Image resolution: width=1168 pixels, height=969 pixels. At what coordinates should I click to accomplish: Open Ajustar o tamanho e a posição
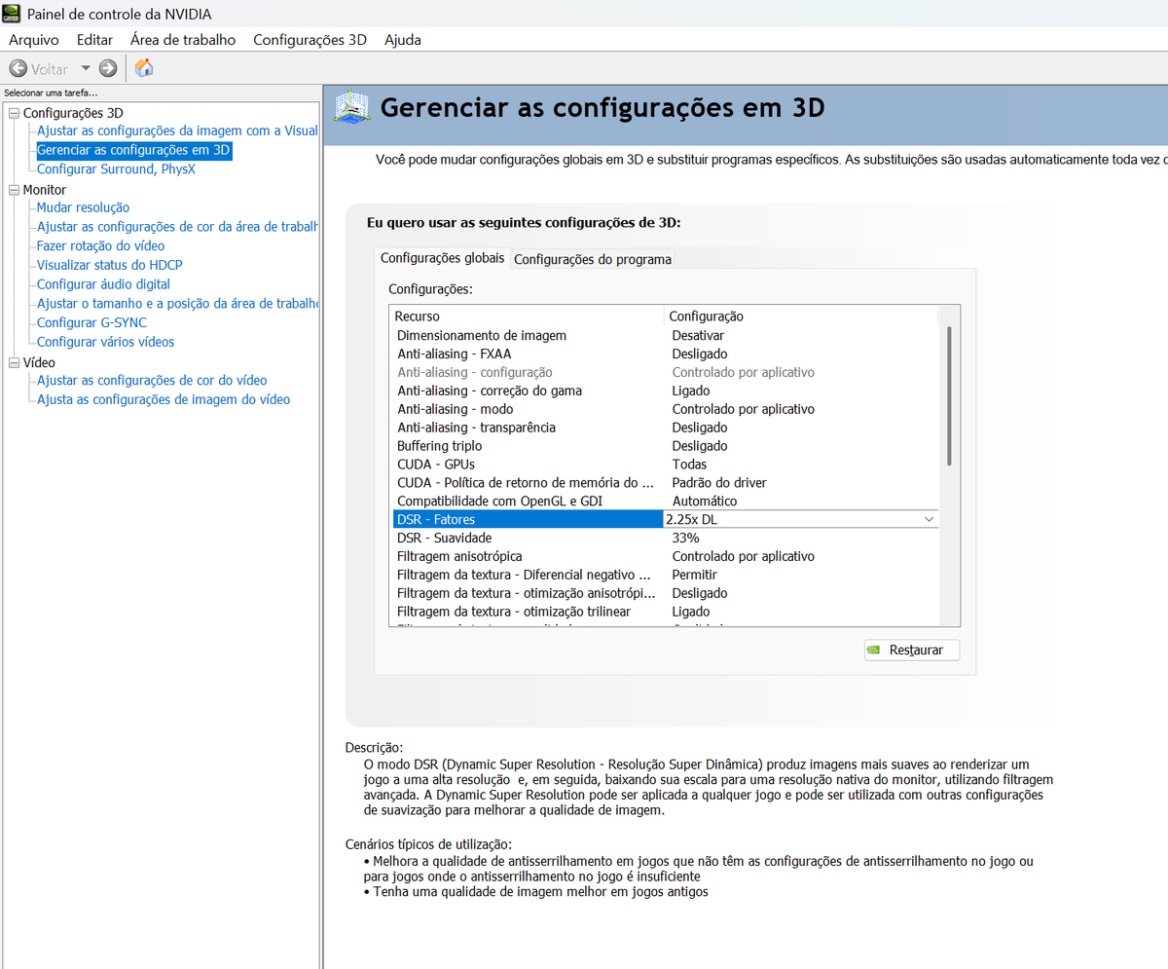coord(177,303)
